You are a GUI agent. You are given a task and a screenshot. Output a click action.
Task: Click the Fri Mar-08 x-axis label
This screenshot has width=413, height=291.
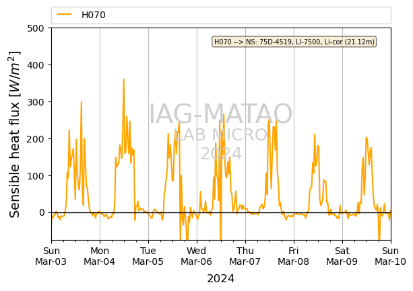click(x=294, y=256)
